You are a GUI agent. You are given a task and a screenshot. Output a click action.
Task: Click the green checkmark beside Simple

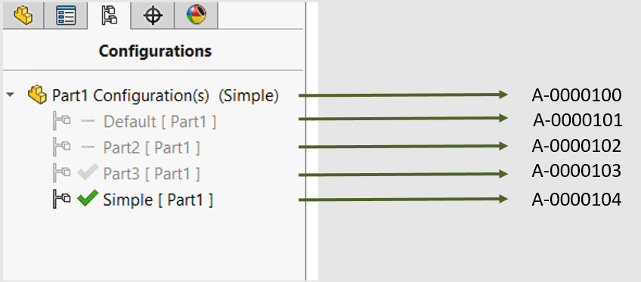[x=88, y=198]
